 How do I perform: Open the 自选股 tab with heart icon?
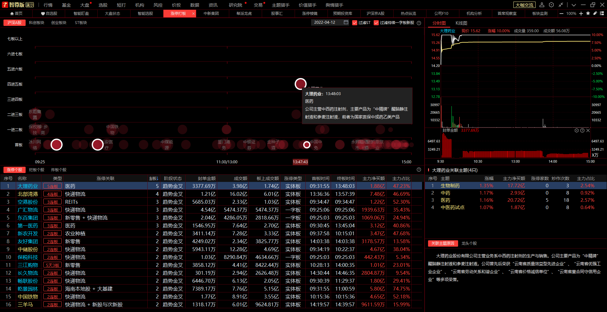[49, 14]
